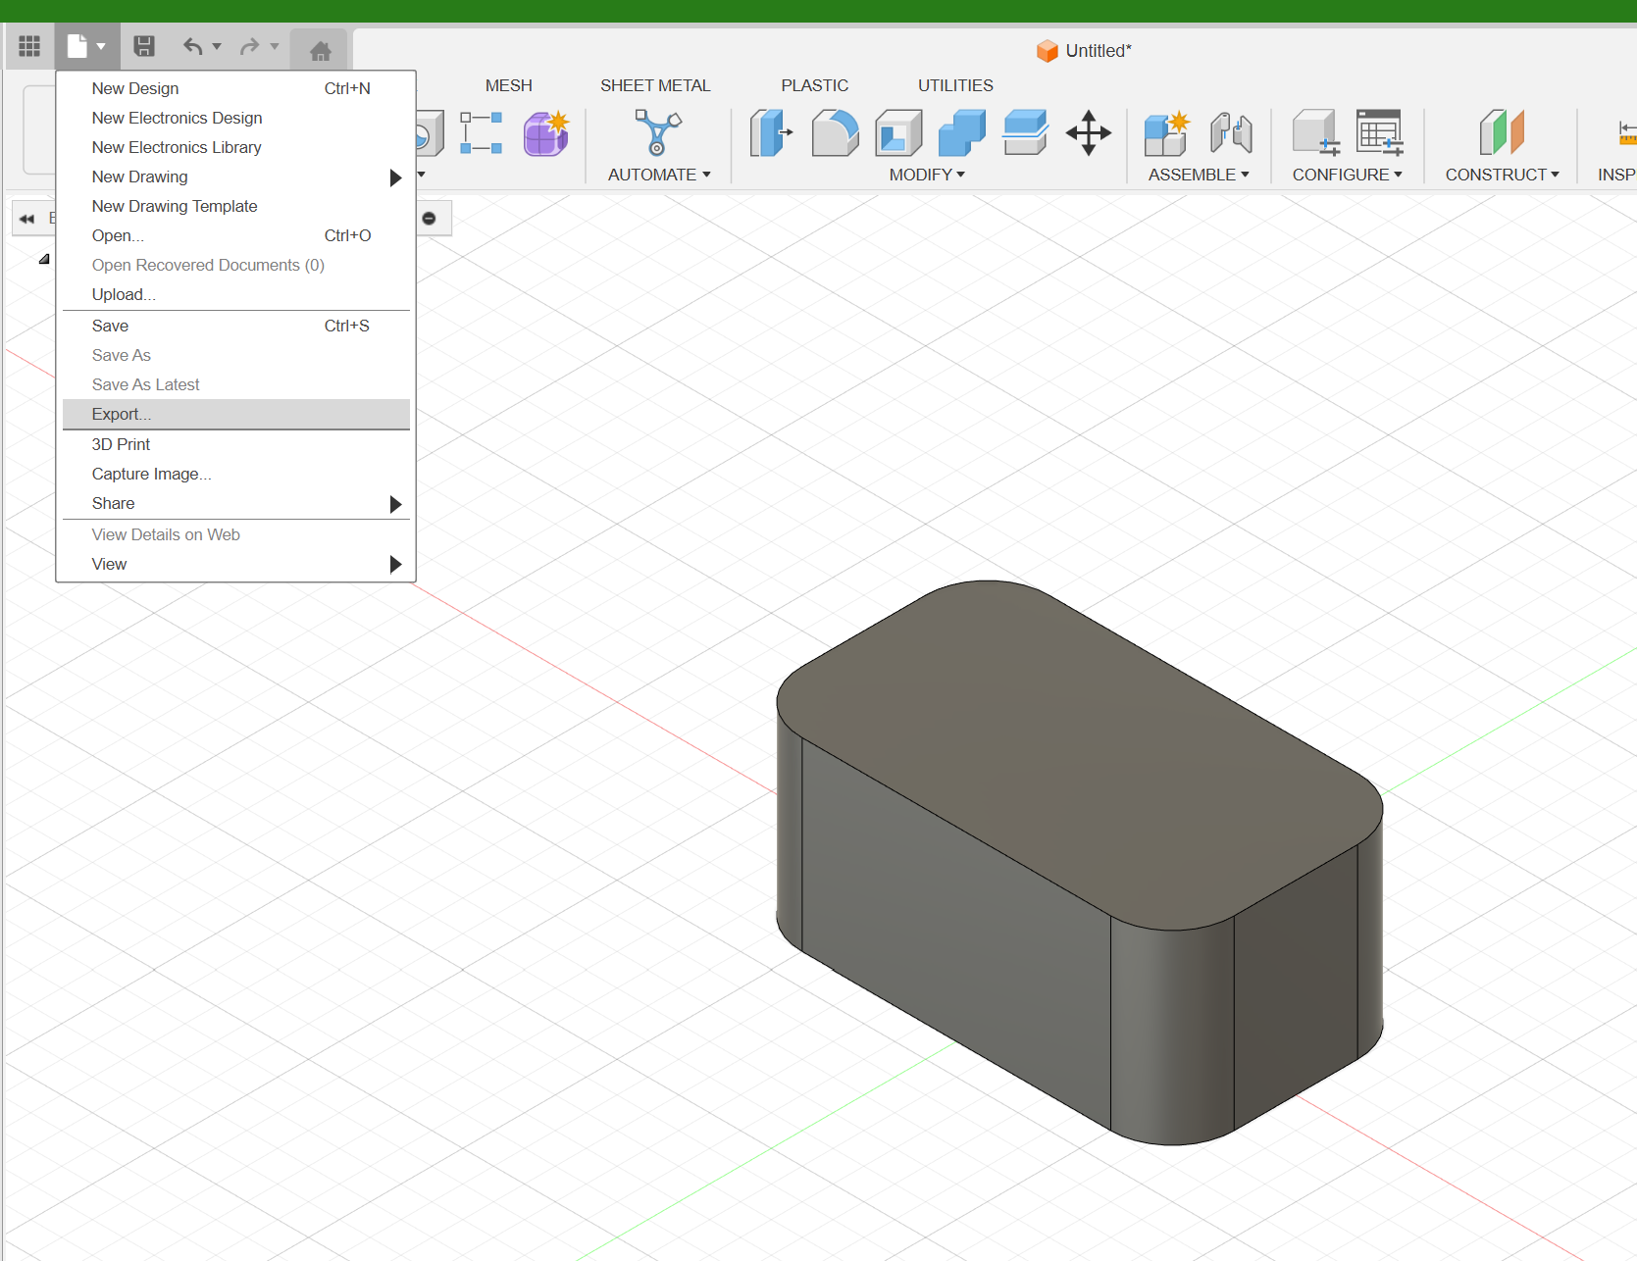1637x1261 pixels.
Task: Open the Combine tool
Action: [961, 133]
